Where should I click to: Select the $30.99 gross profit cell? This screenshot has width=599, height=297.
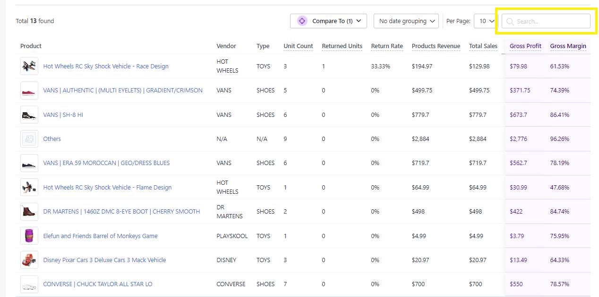point(518,188)
